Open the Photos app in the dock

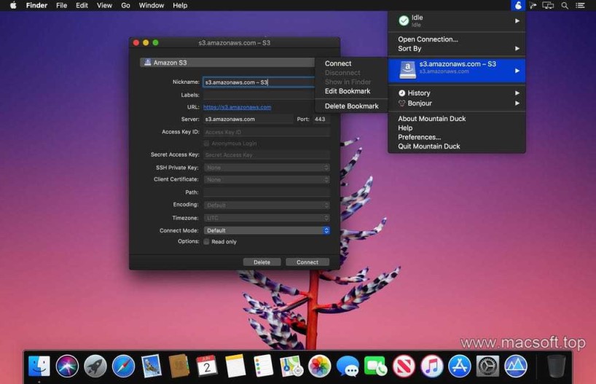click(x=319, y=366)
